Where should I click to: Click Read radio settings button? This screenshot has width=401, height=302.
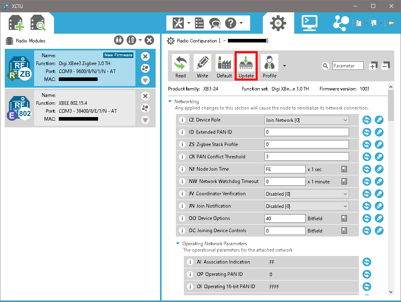[x=181, y=66]
